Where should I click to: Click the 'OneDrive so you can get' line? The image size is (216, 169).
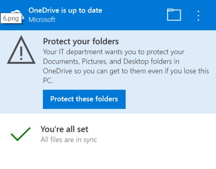pyautogui.click(x=126, y=71)
